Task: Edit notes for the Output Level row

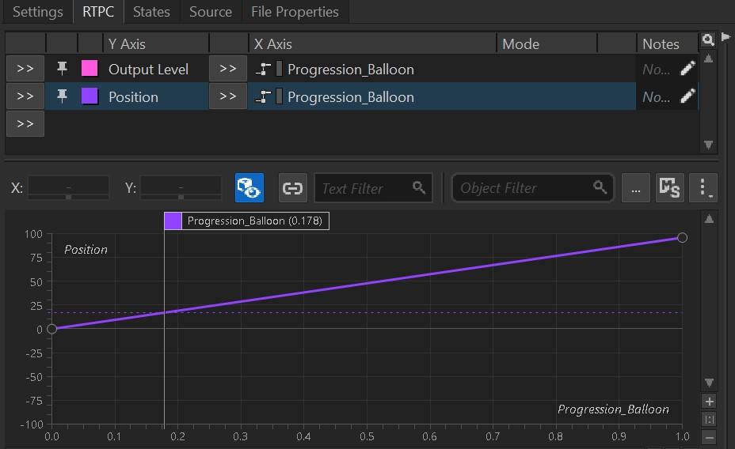Action: coord(688,70)
